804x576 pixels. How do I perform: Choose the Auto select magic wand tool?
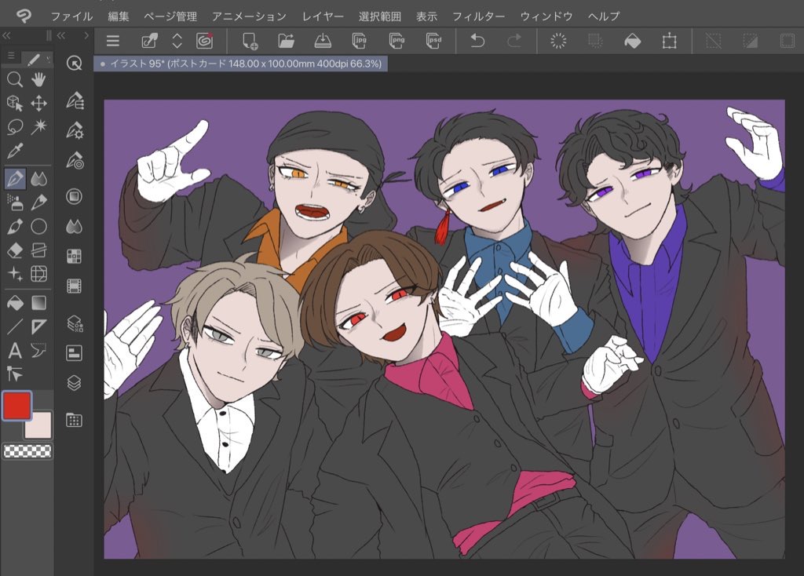[38, 126]
